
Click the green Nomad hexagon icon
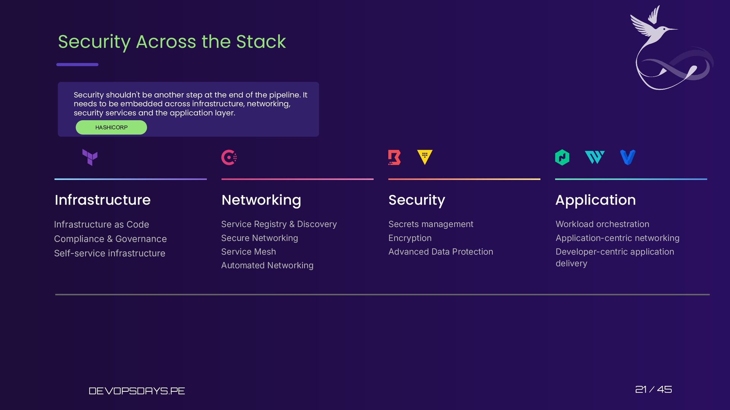click(x=562, y=157)
